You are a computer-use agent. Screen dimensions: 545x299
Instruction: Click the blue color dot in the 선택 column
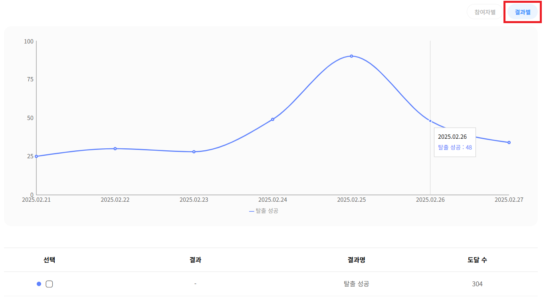(39, 284)
